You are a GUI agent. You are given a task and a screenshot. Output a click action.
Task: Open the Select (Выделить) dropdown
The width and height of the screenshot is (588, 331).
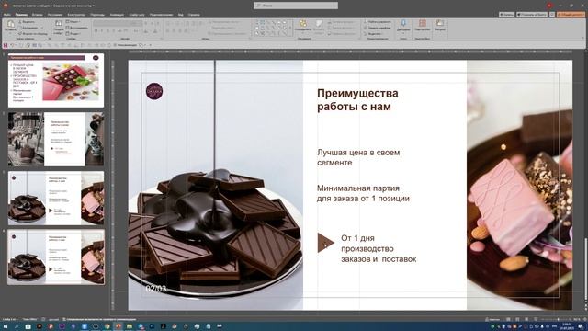tap(374, 33)
